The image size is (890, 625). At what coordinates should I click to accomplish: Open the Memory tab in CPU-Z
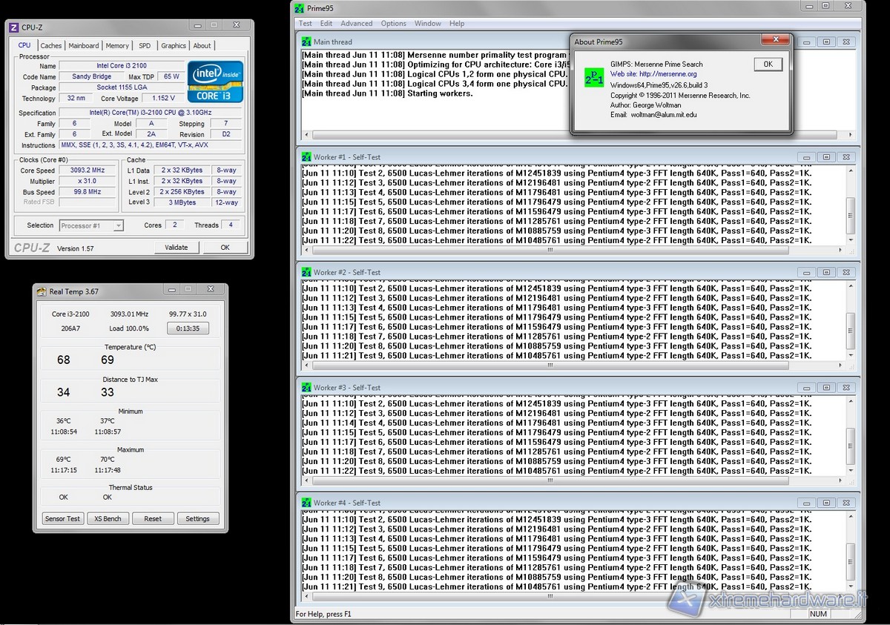[x=117, y=45]
